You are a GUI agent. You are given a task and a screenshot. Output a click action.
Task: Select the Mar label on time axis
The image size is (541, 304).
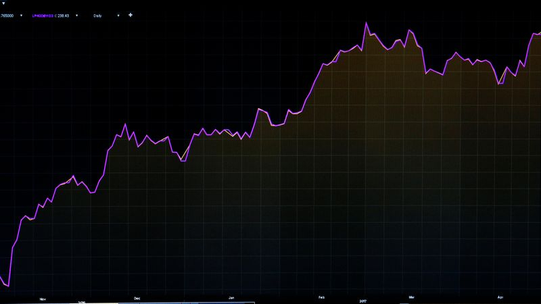(410, 297)
